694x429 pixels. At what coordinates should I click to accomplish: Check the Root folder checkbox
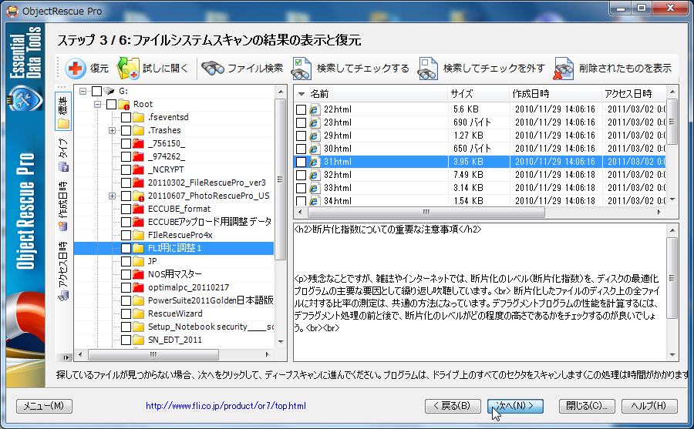pyautogui.click(x=111, y=105)
